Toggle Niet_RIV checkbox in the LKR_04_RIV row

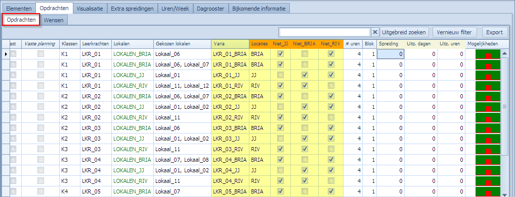(331, 181)
